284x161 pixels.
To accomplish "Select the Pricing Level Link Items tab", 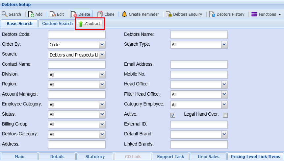I will 256,156.
